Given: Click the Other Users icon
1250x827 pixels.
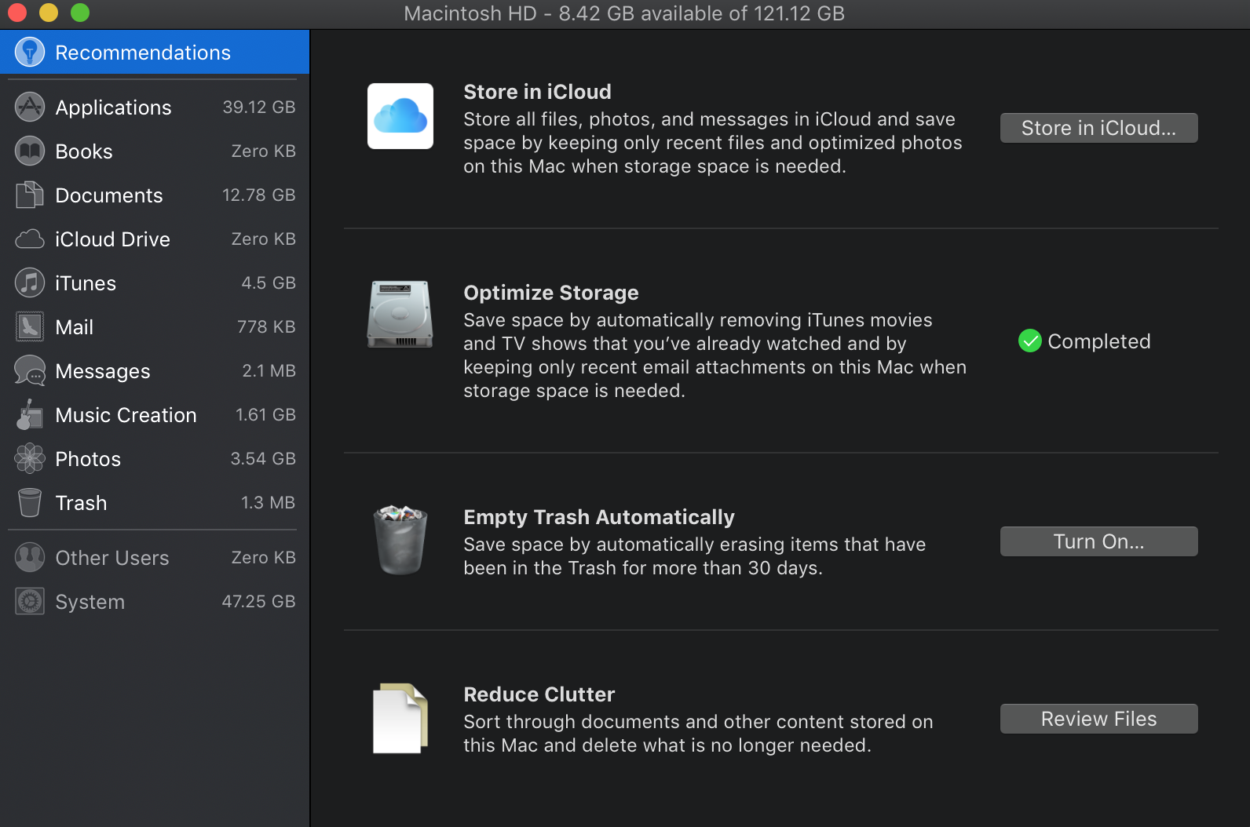Looking at the screenshot, I should (x=30, y=558).
